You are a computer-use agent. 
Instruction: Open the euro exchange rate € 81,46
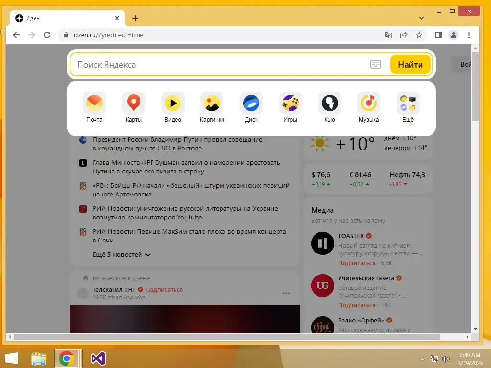360,179
